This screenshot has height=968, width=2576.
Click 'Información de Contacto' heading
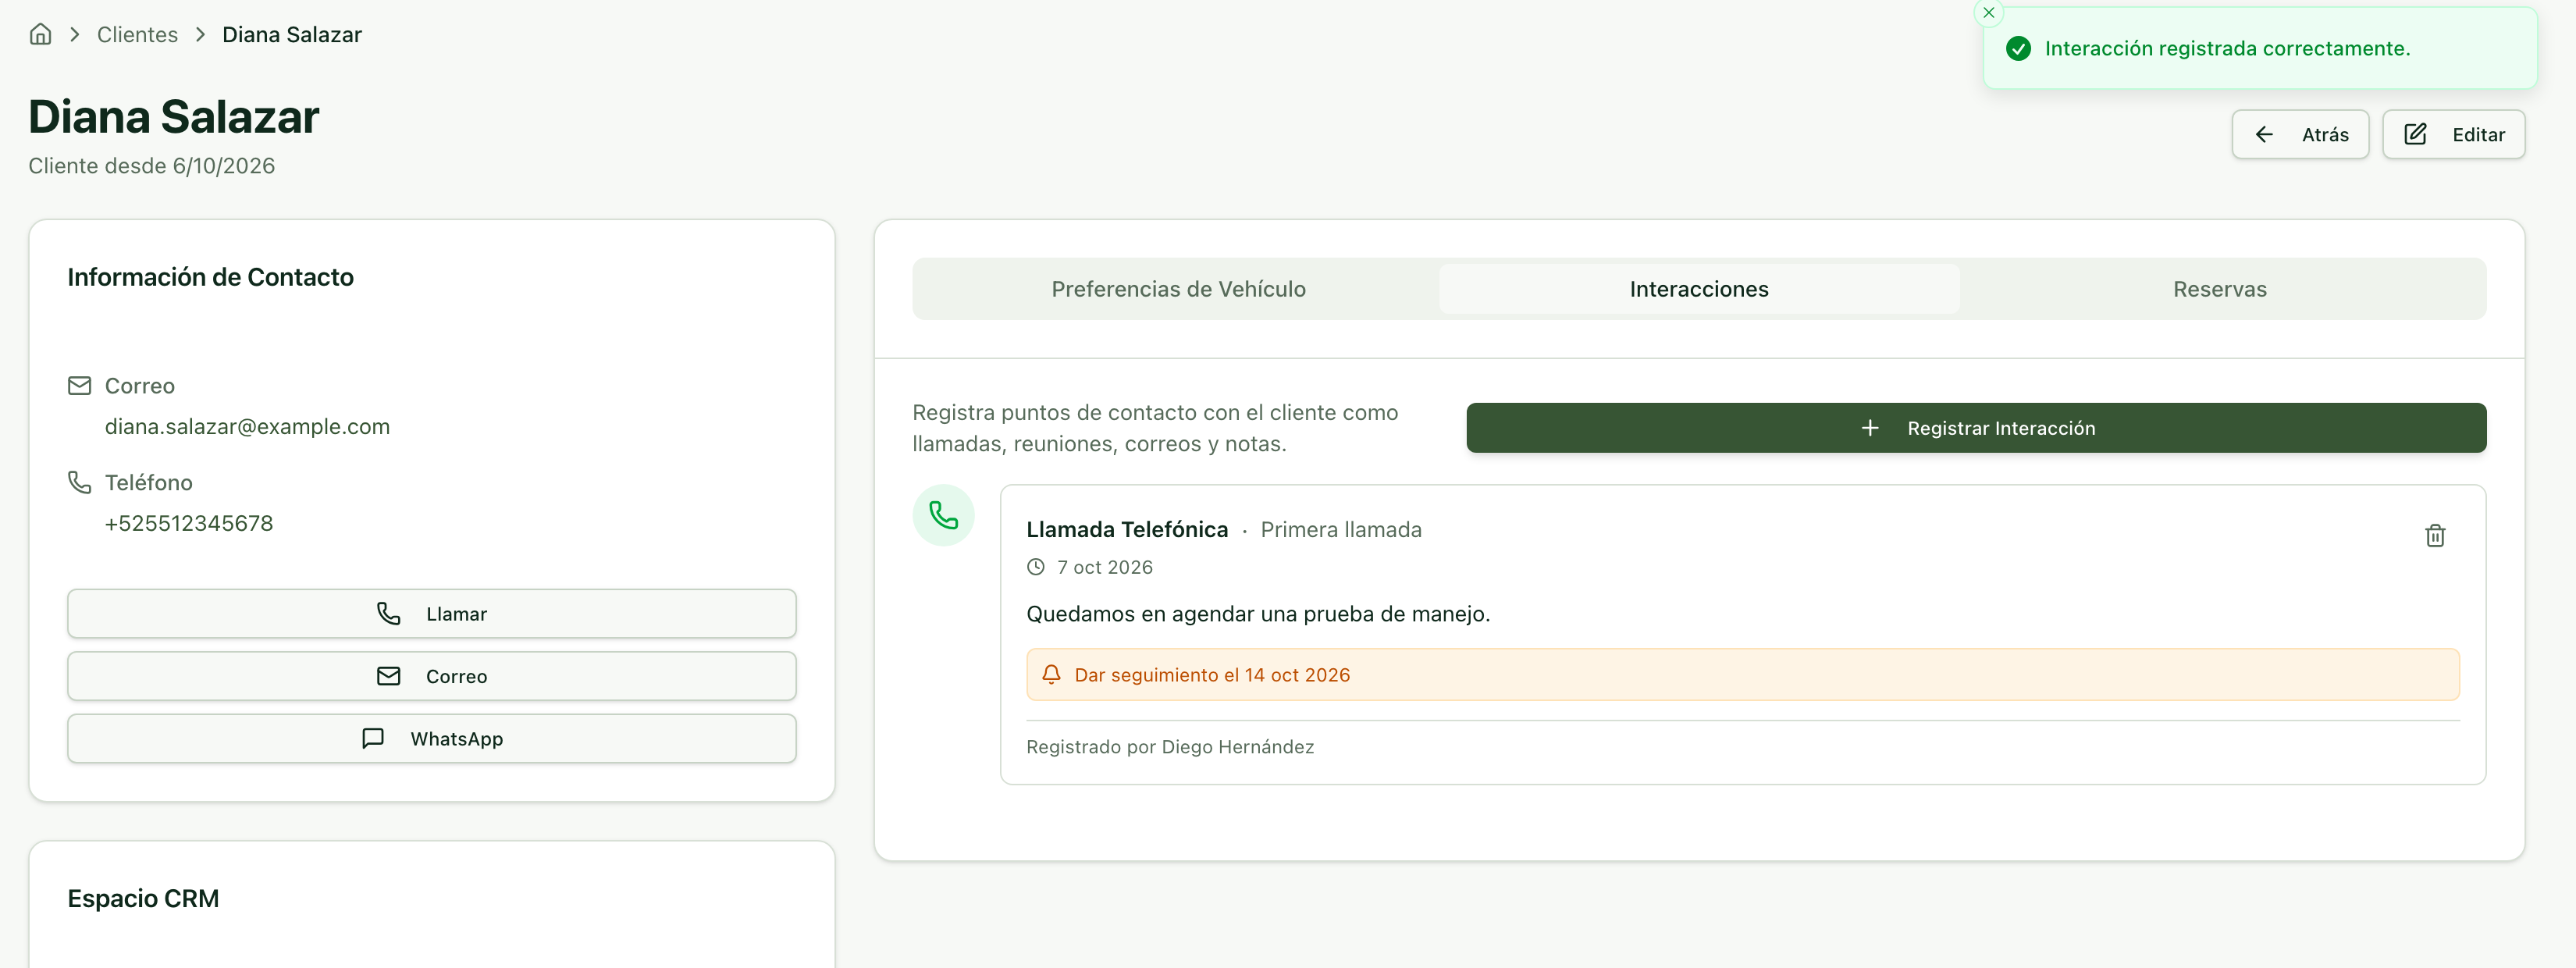pos(211,277)
